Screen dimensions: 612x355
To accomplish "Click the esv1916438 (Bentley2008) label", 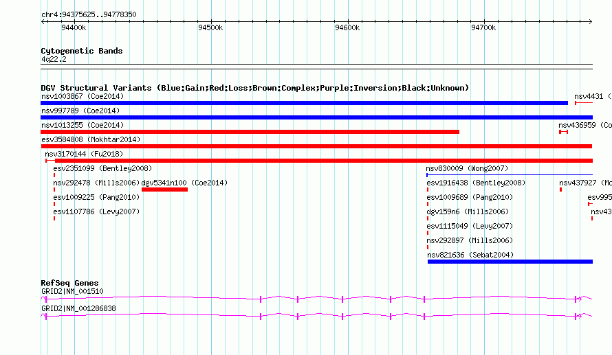I will pos(476,183).
